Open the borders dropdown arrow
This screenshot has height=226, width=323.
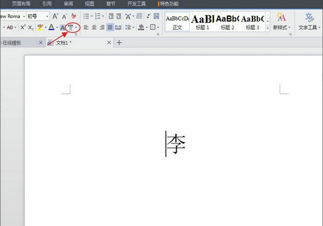pyautogui.click(x=158, y=27)
